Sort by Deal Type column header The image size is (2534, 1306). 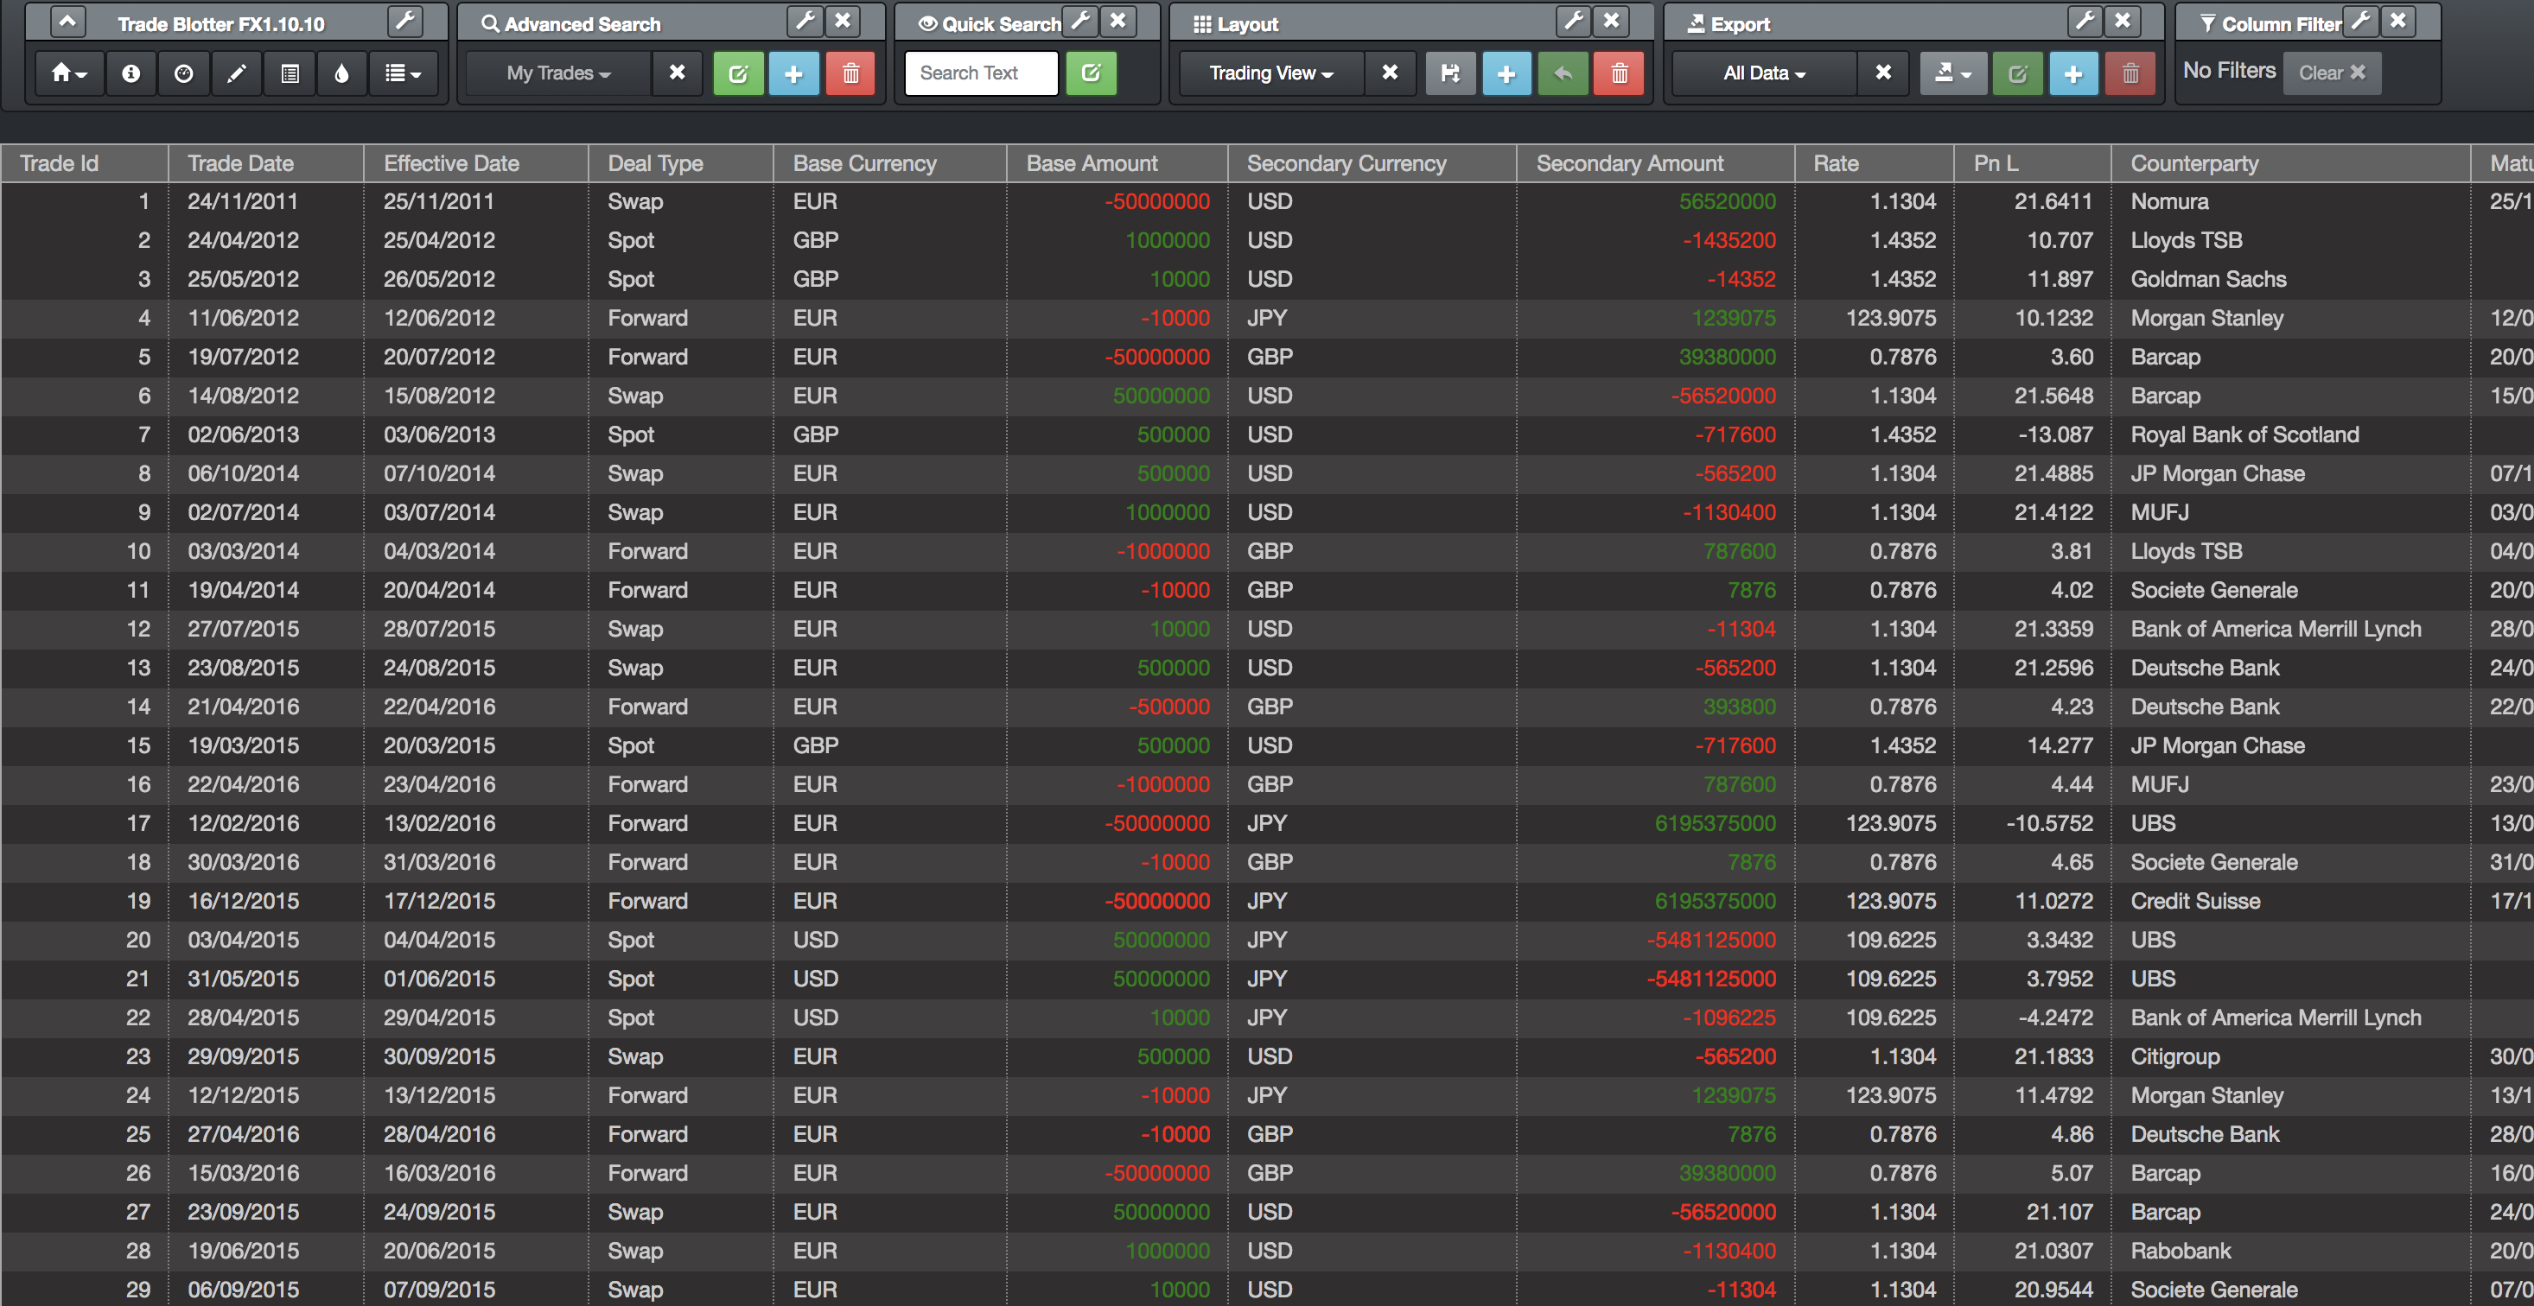click(681, 163)
